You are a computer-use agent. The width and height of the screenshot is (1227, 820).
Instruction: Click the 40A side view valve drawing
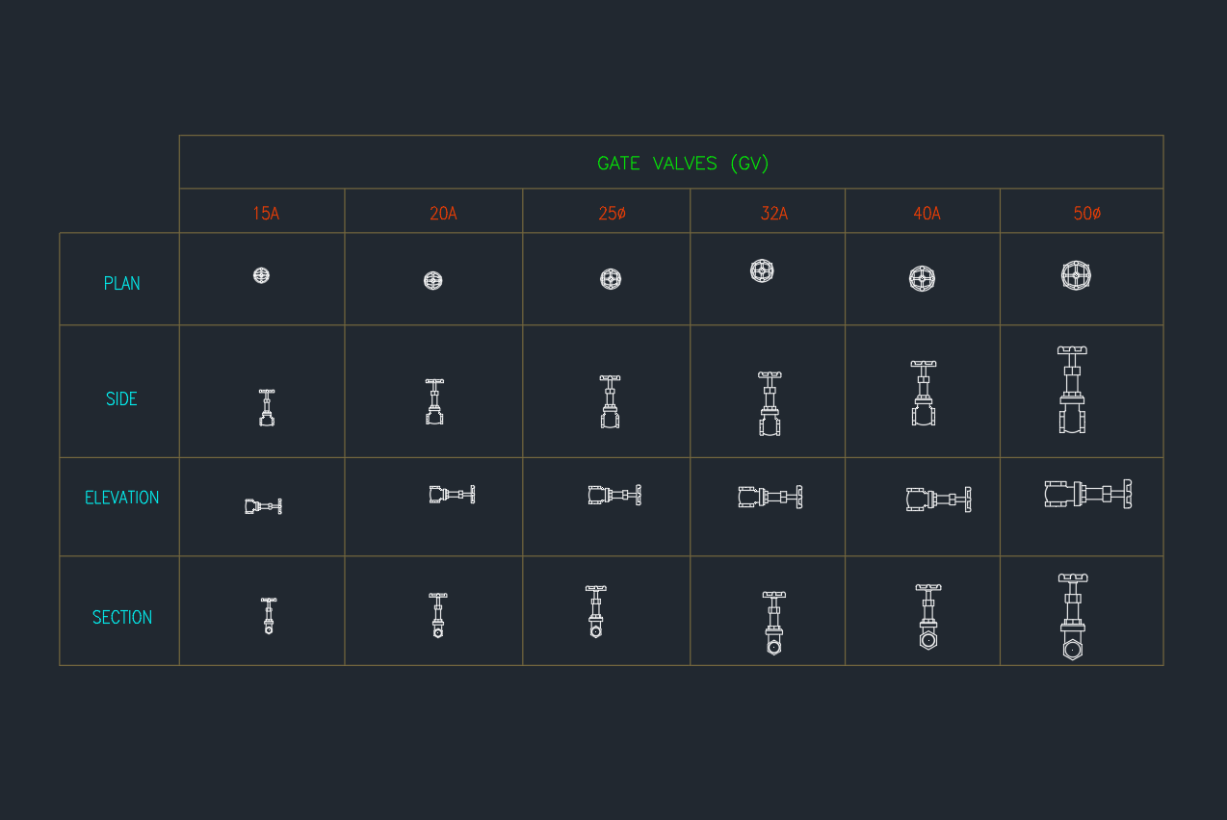click(x=924, y=394)
